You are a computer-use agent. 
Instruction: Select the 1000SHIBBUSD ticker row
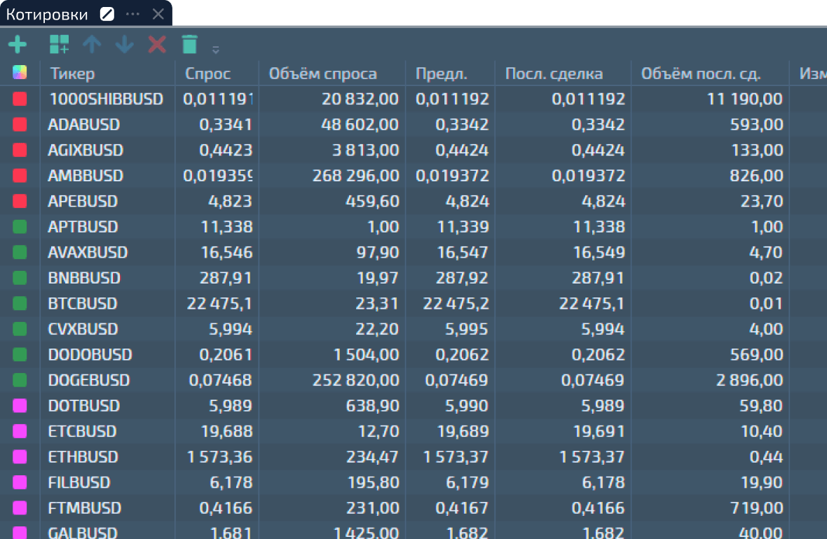click(105, 99)
